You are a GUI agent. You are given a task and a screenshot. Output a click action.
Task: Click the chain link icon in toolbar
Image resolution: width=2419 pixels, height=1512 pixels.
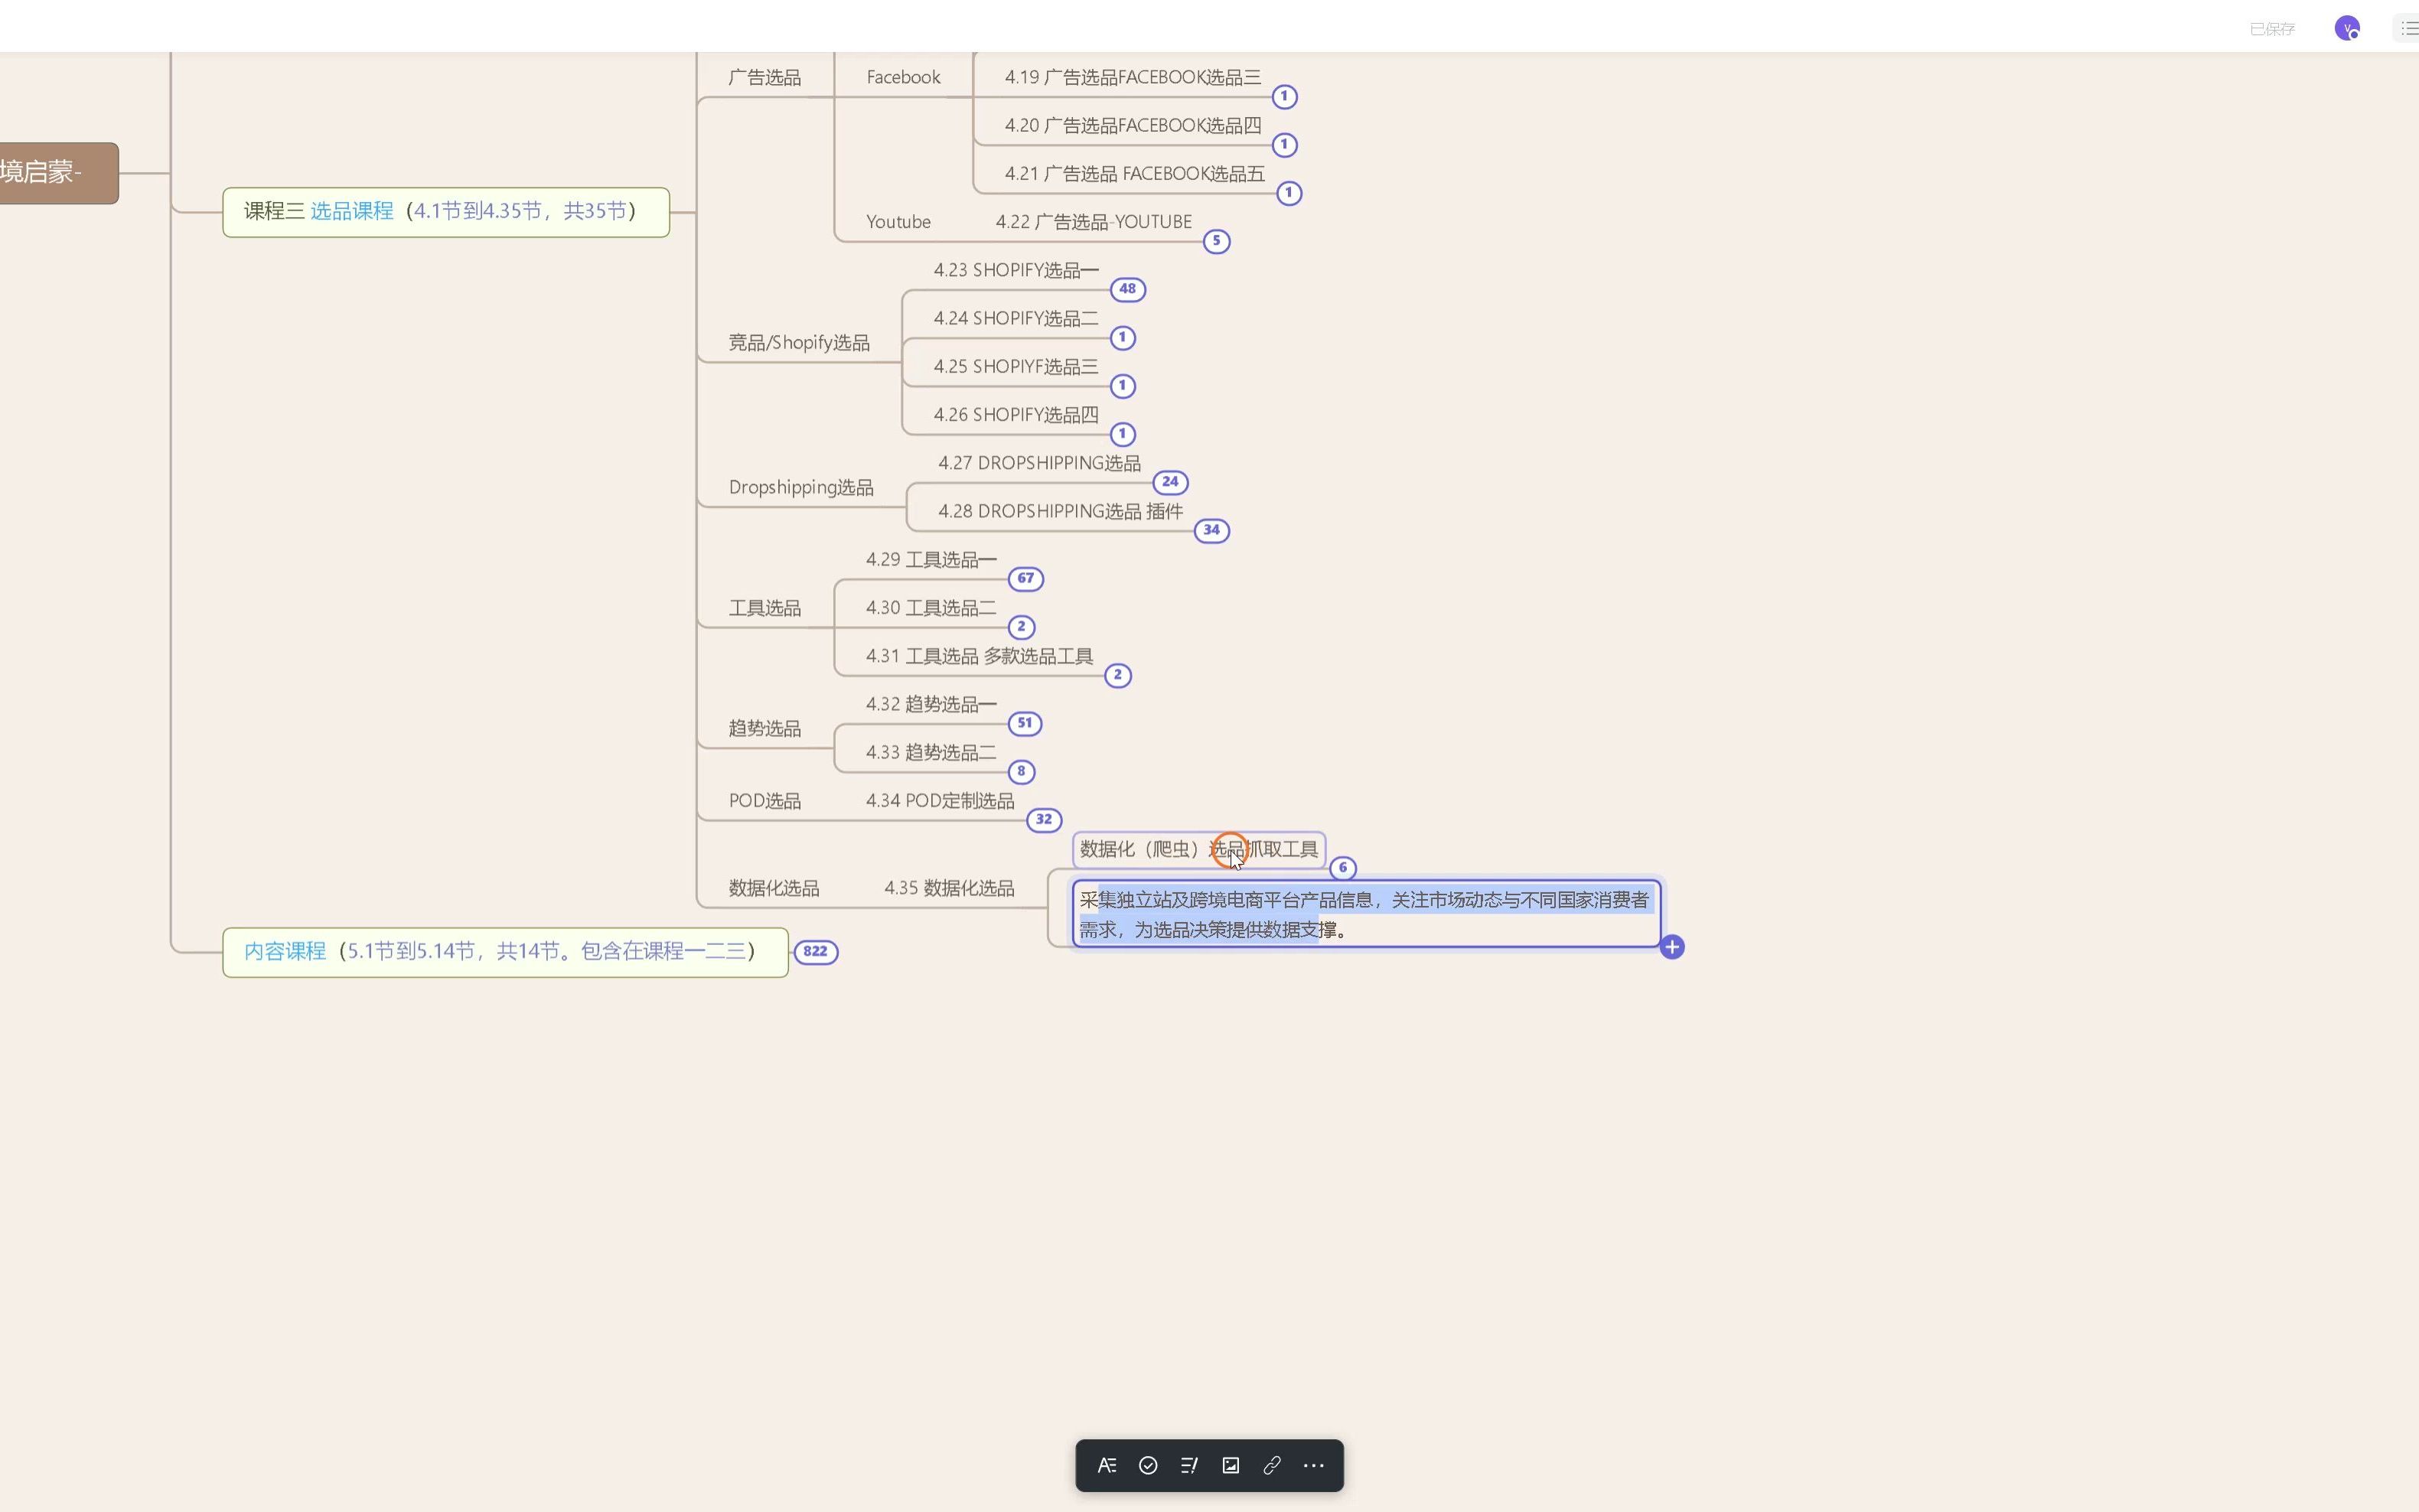[1272, 1465]
